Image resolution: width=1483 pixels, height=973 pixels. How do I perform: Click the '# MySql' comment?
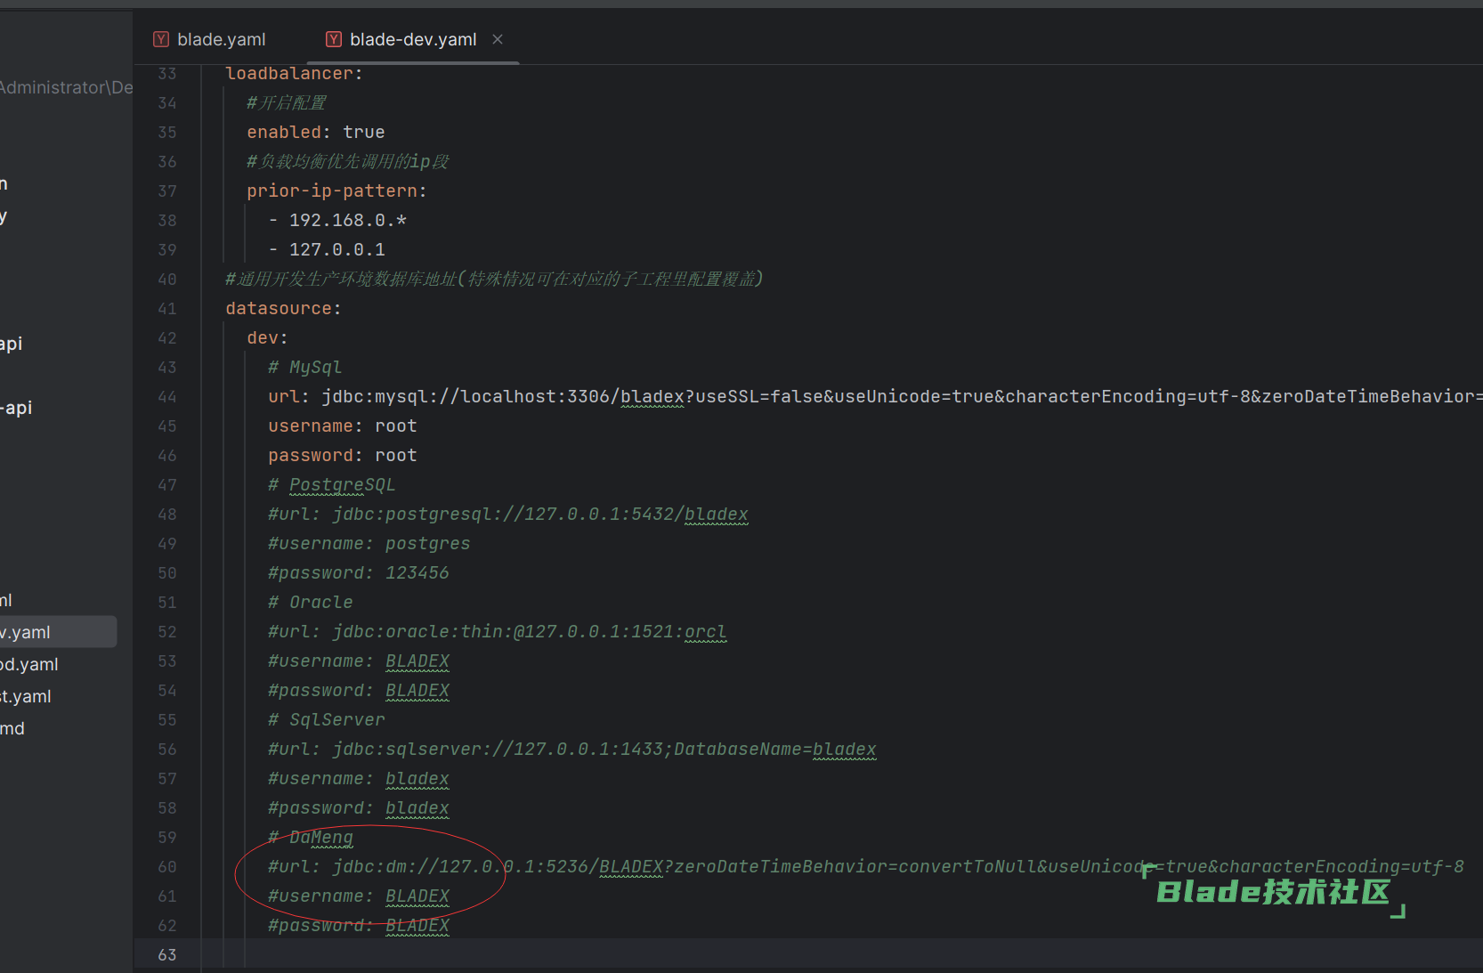304,367
